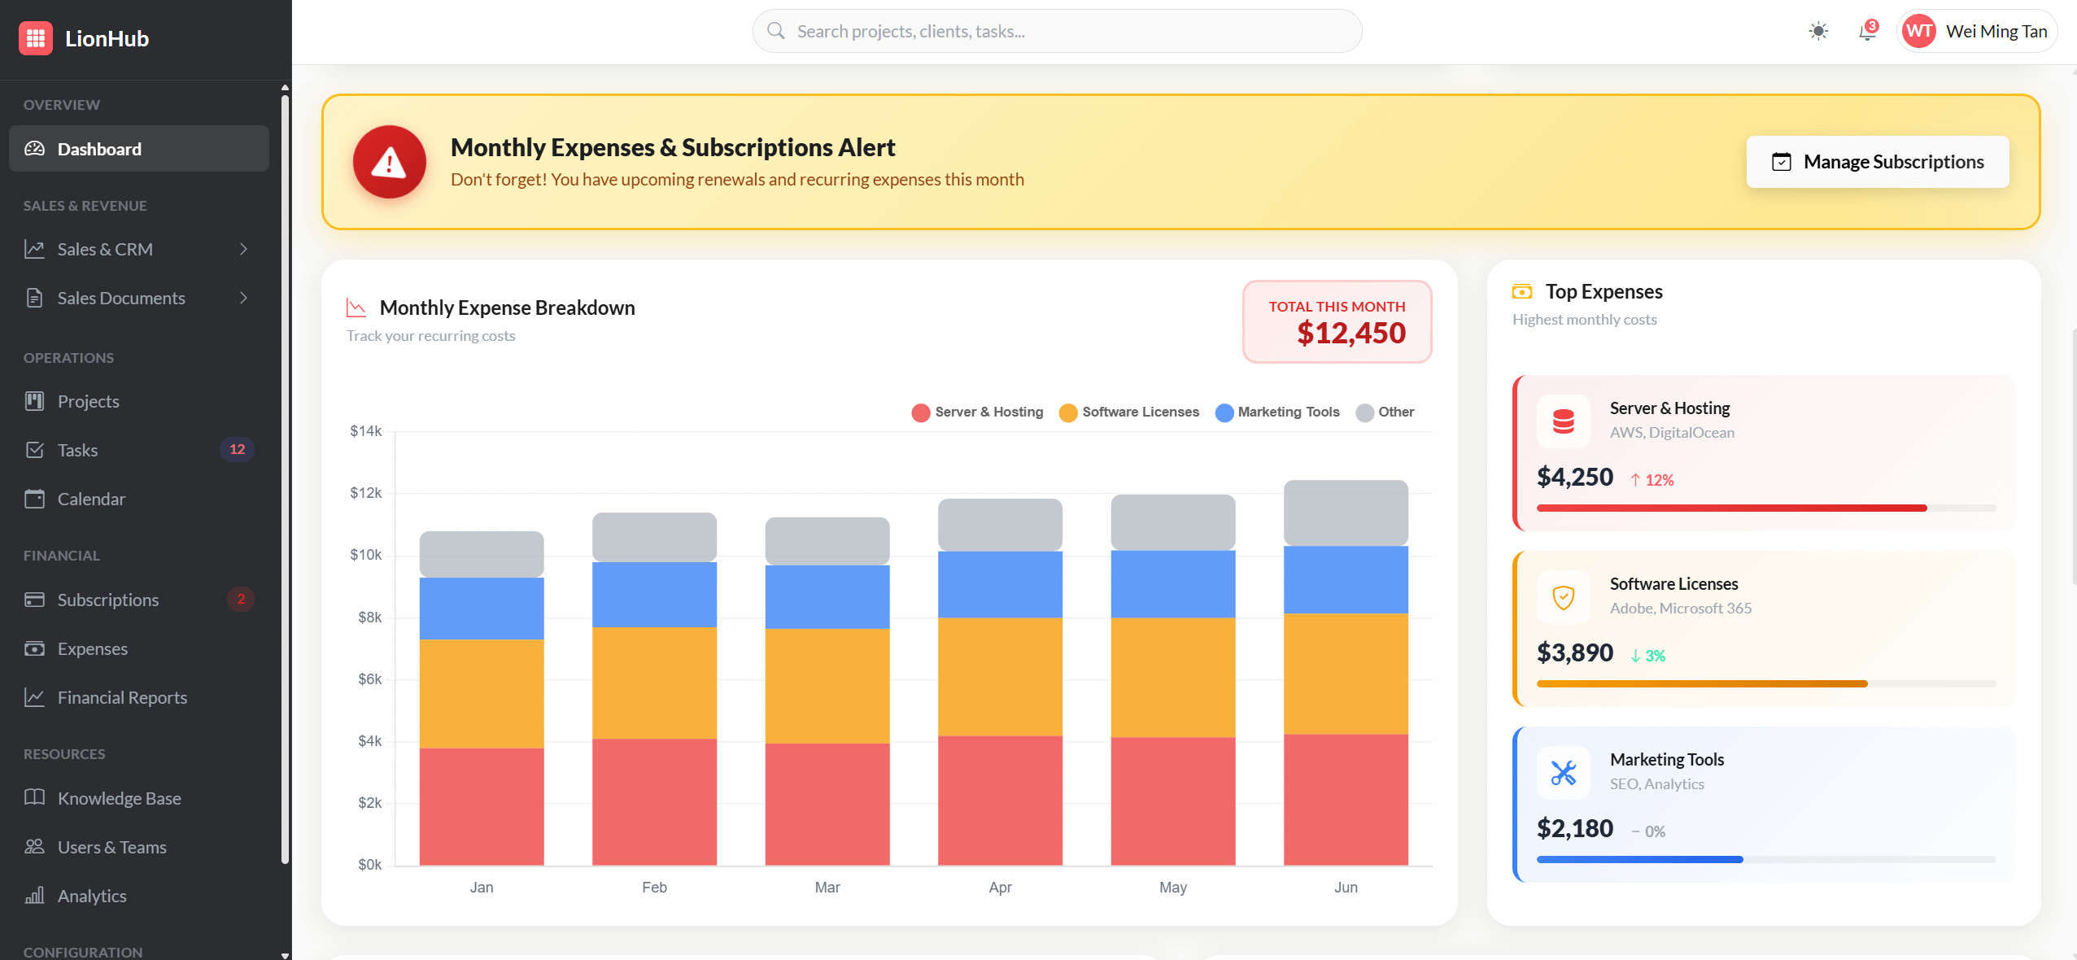This screenshot has height=960, width=2077.
Task: Expand the Sales & CRM menu
Action: pos(104,249)
